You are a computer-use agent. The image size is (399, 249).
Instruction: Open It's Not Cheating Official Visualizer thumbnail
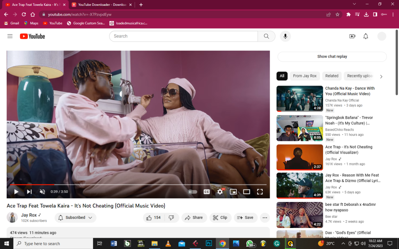tap(300, 157)
